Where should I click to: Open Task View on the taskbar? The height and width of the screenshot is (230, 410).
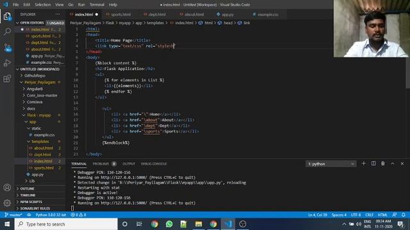pos(139,224)
